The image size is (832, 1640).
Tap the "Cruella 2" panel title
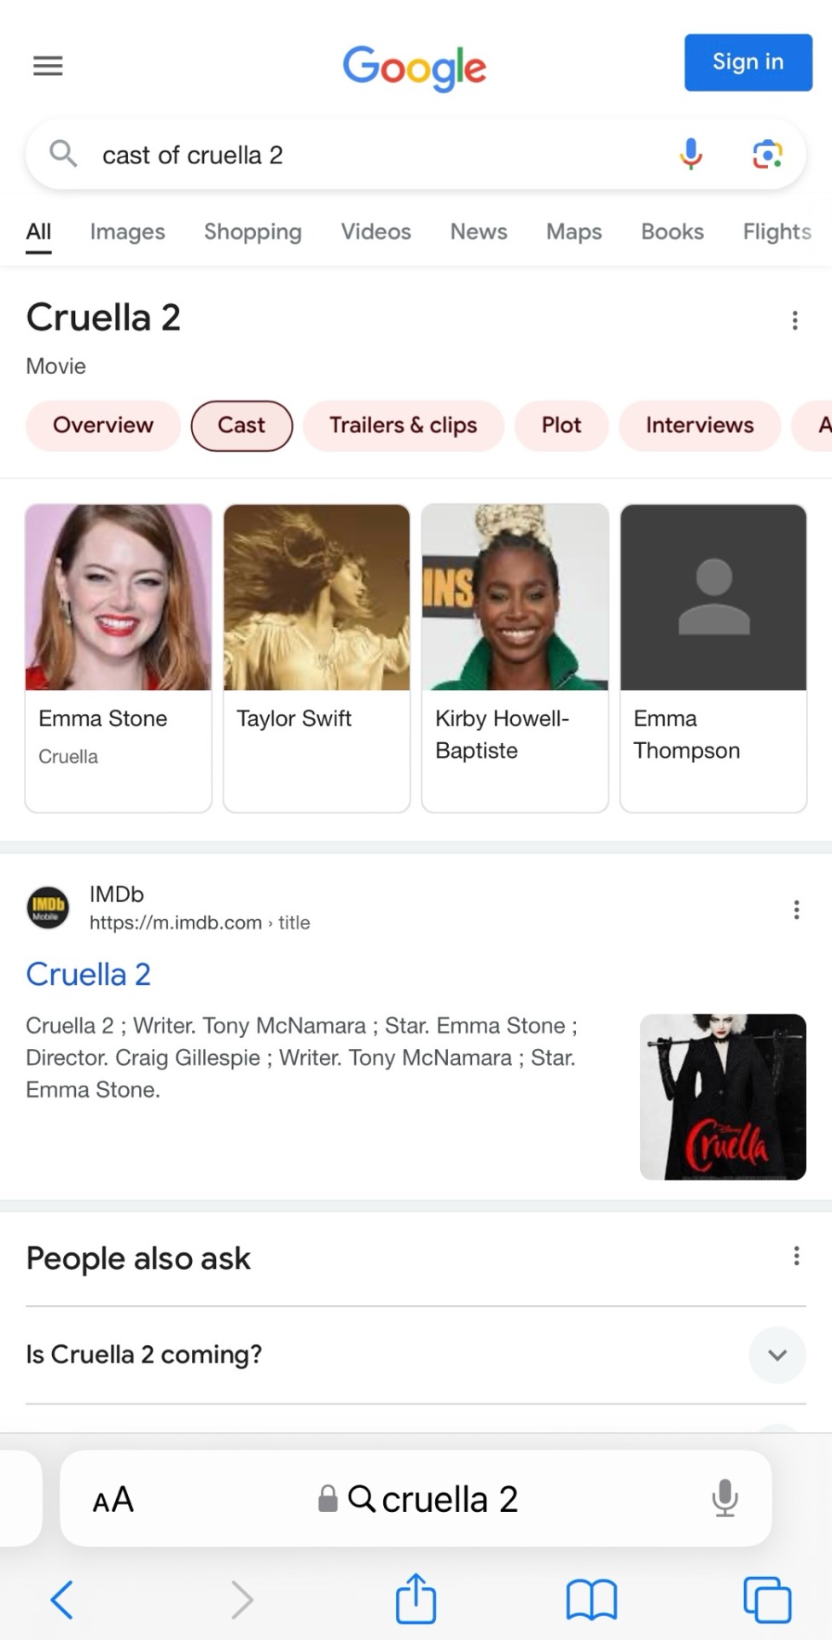click(103, 318)
